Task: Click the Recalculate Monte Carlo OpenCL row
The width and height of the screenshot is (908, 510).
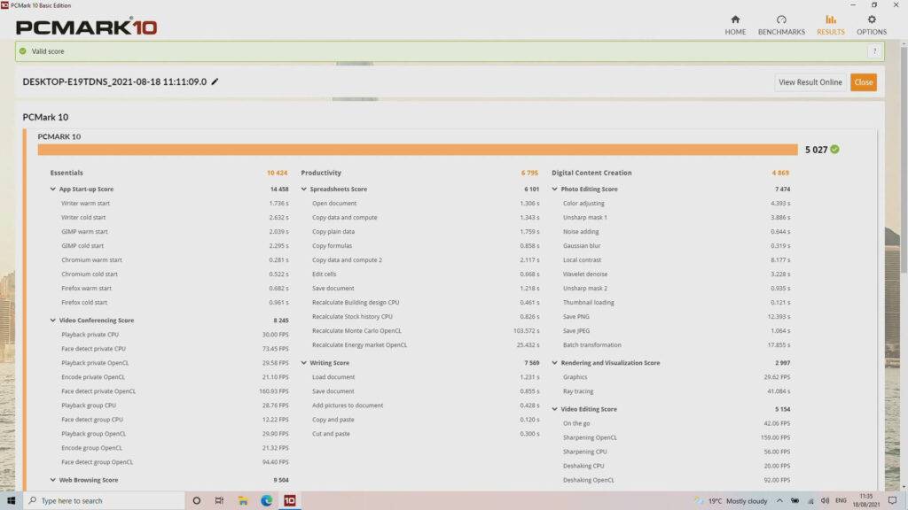Action: 425,331
